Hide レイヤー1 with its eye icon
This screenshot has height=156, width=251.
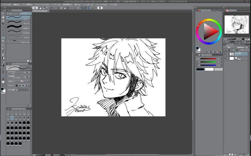click(x=225, y=54)
